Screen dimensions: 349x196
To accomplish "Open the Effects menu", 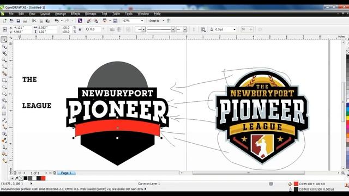I will click(75, 14).
